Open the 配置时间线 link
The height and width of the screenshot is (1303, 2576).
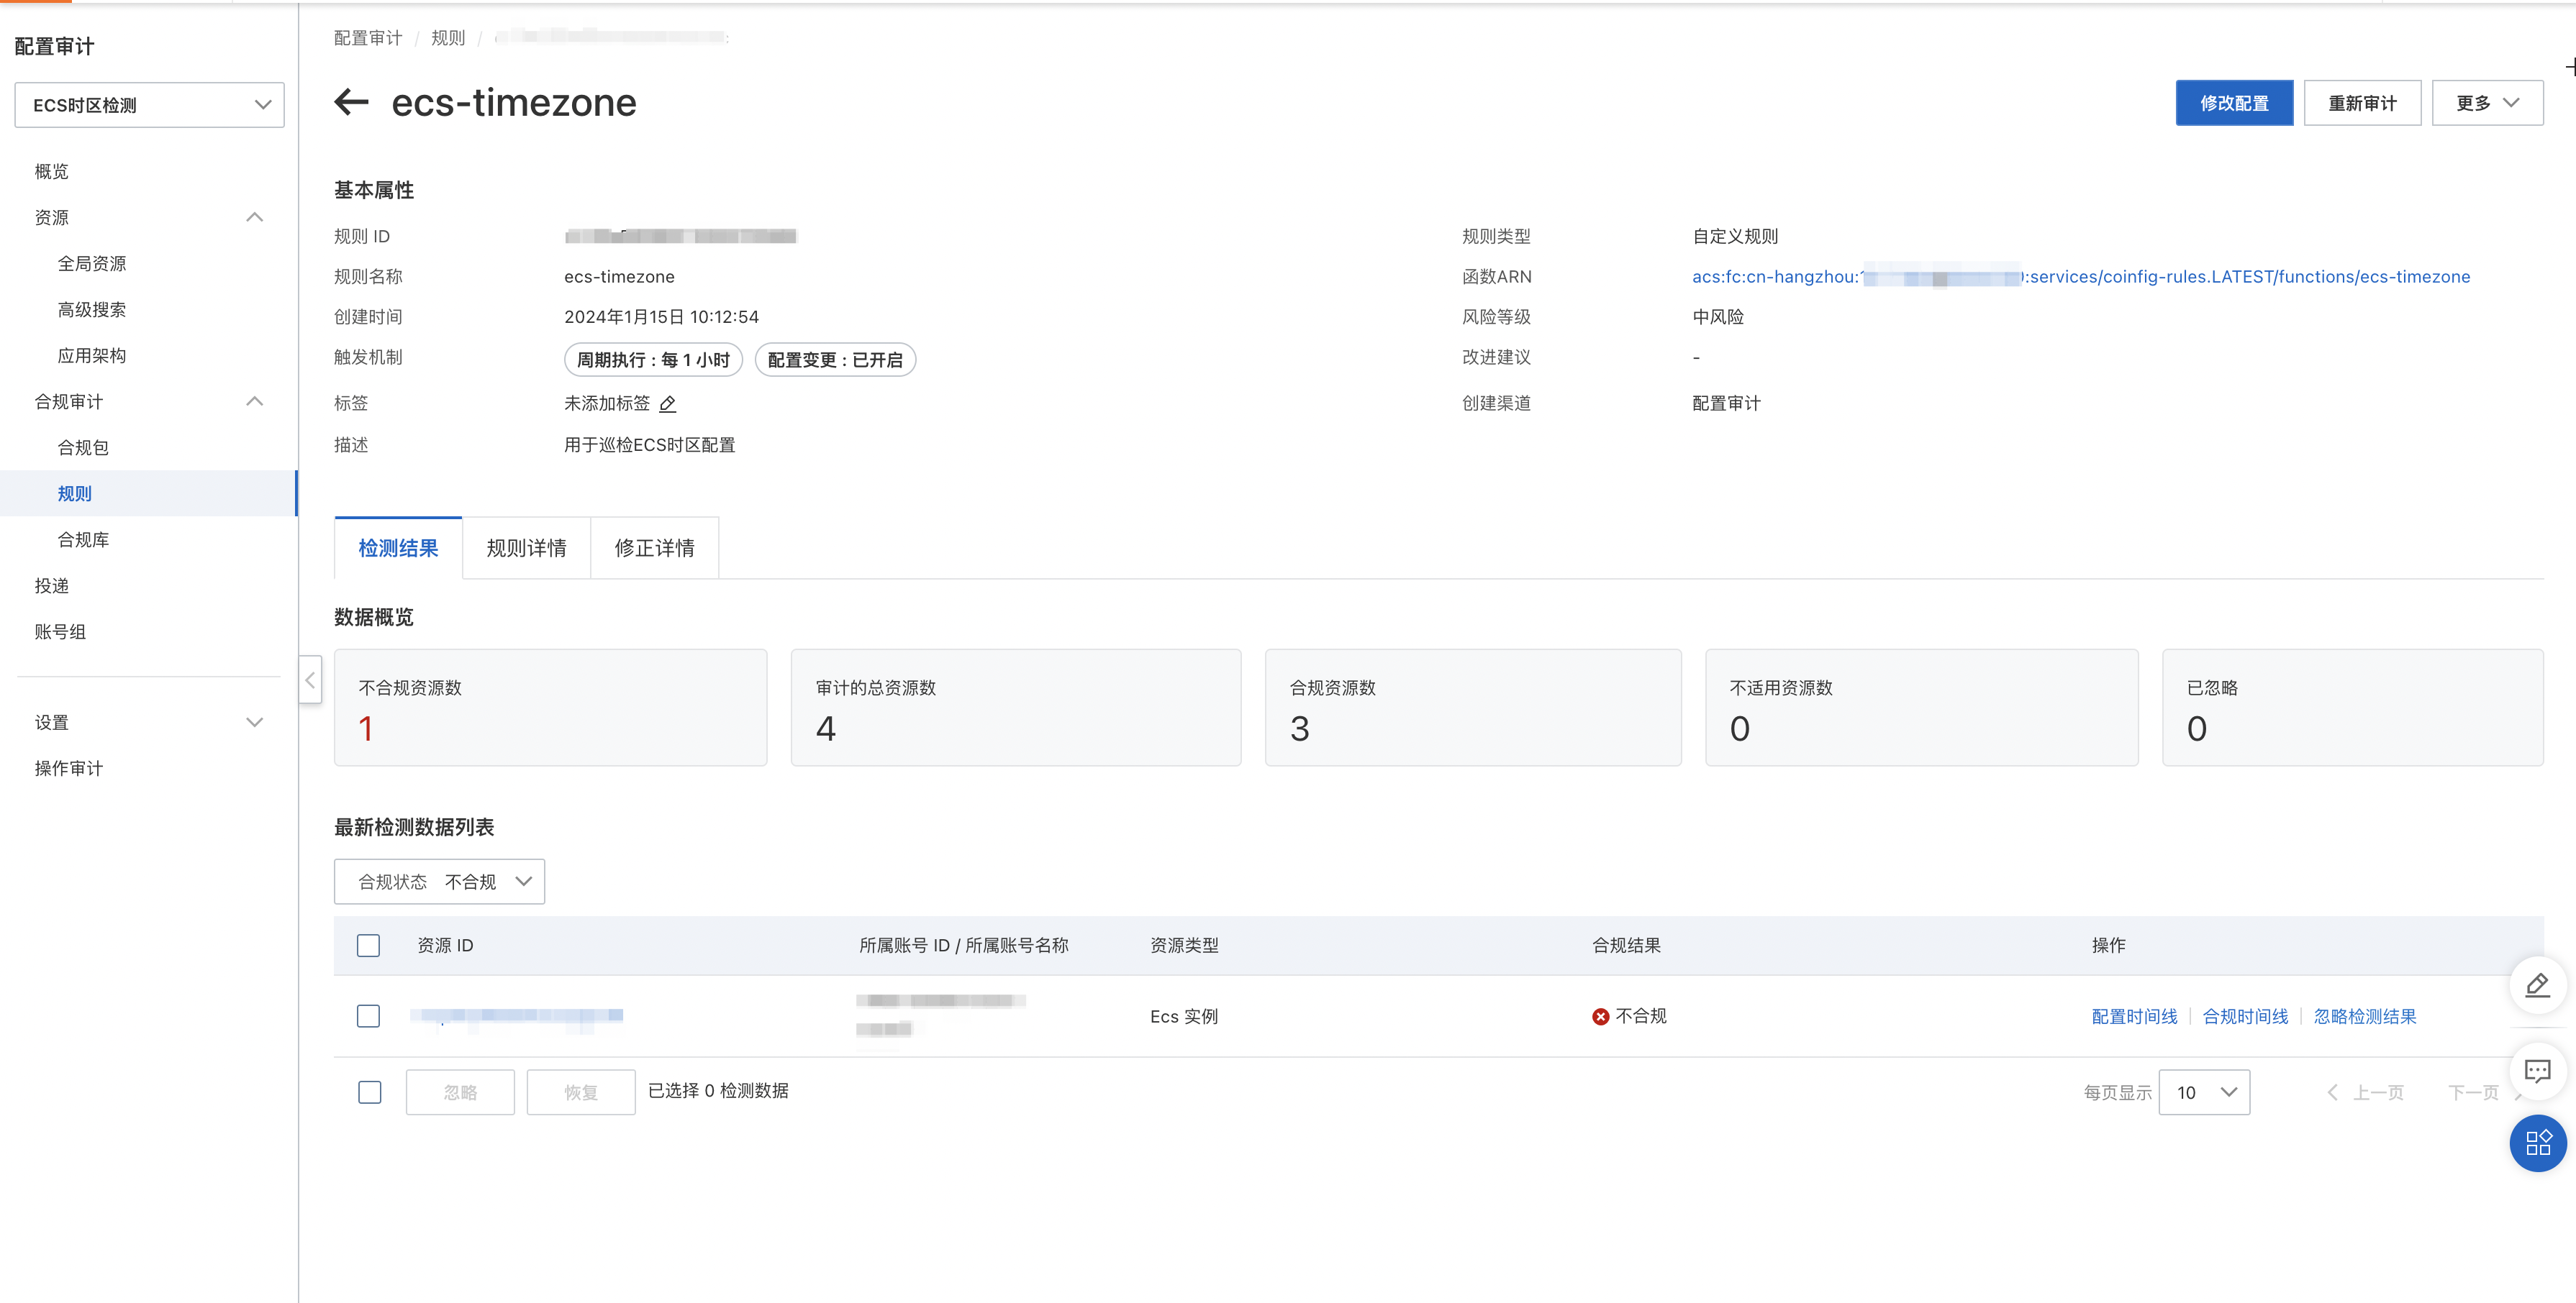click(x=2134, y=1016)
